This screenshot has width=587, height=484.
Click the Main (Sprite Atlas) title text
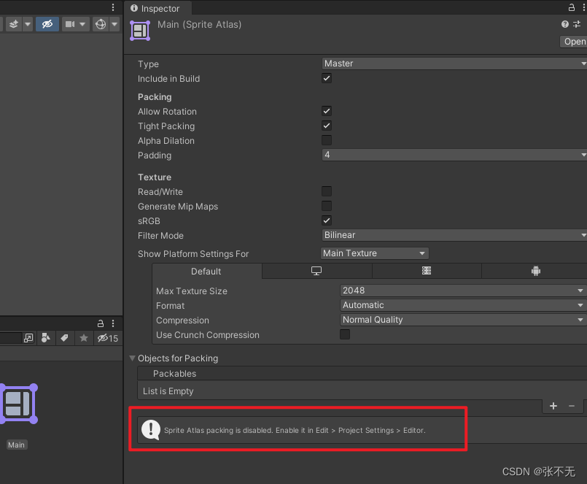point(199,25)
